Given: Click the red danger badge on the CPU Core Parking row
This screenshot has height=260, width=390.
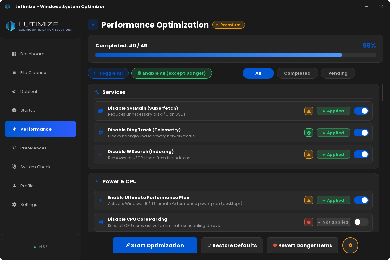Looking at the screenshot, I should [309, 222].
